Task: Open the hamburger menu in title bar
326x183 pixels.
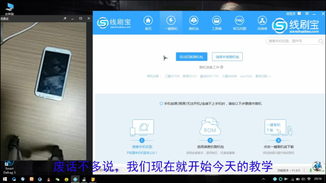Action: [x=307, y=13]
